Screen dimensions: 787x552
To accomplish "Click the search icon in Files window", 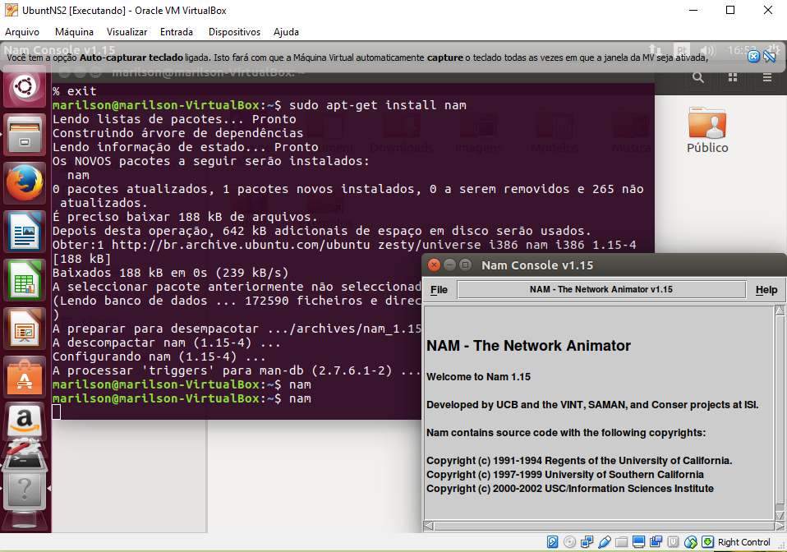I will (x=698, y=77).
